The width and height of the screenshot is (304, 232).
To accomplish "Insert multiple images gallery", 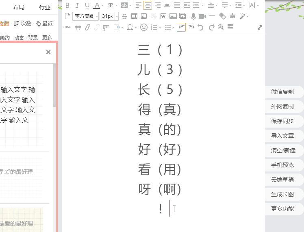I will tap(182, 16).
